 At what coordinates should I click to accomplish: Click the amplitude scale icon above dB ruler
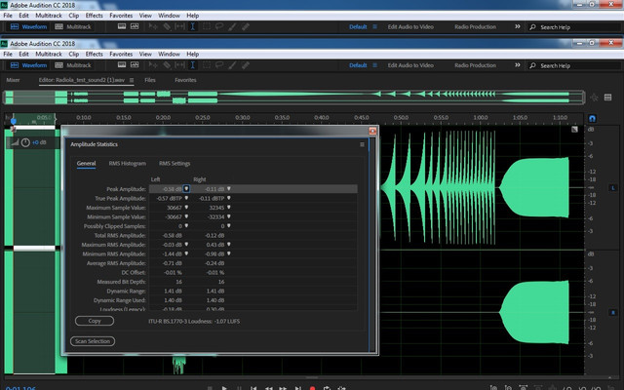(x=574, y=130)
